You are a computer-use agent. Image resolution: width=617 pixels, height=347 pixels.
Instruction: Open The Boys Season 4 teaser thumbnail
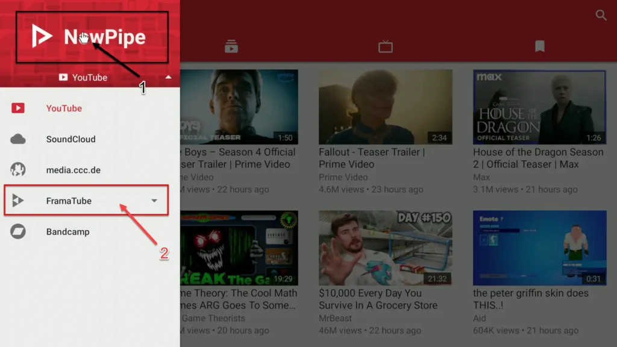[239, 107]
